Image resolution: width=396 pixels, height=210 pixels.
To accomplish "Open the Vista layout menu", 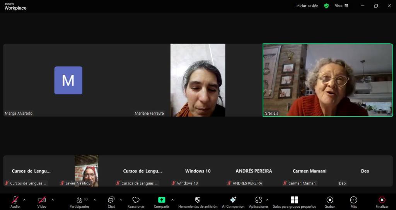I will click(341, 6).
